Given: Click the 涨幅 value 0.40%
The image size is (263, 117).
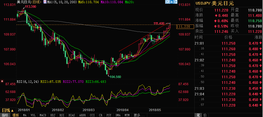Looking at the screenshot, I should [223, 21].
